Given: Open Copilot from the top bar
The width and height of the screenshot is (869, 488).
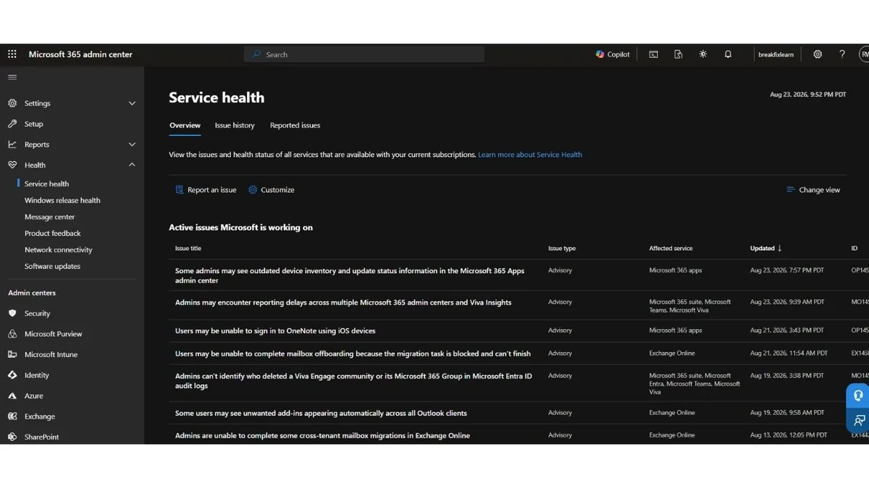Looking at the screenshot, I should [x=613, y=54].
